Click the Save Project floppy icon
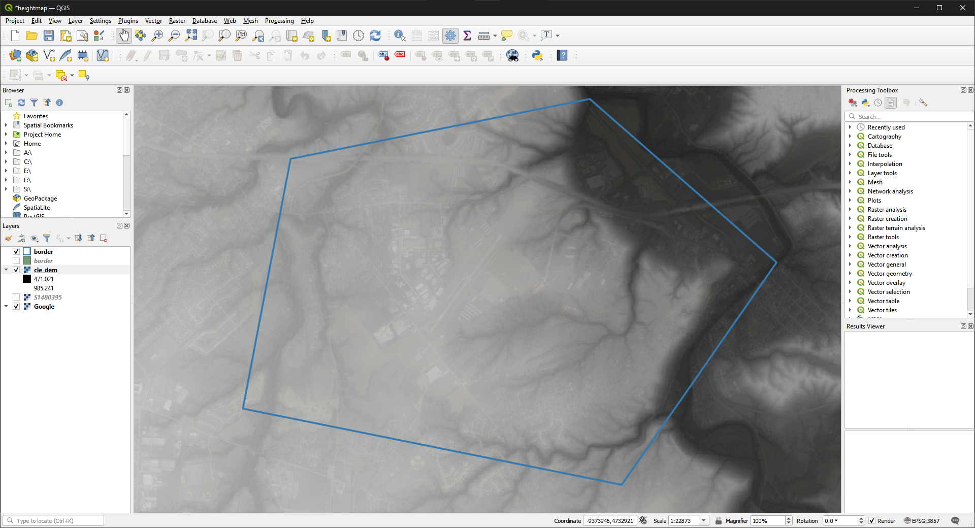The width and height of the screenshot is (975, 528). pos(49,36)
